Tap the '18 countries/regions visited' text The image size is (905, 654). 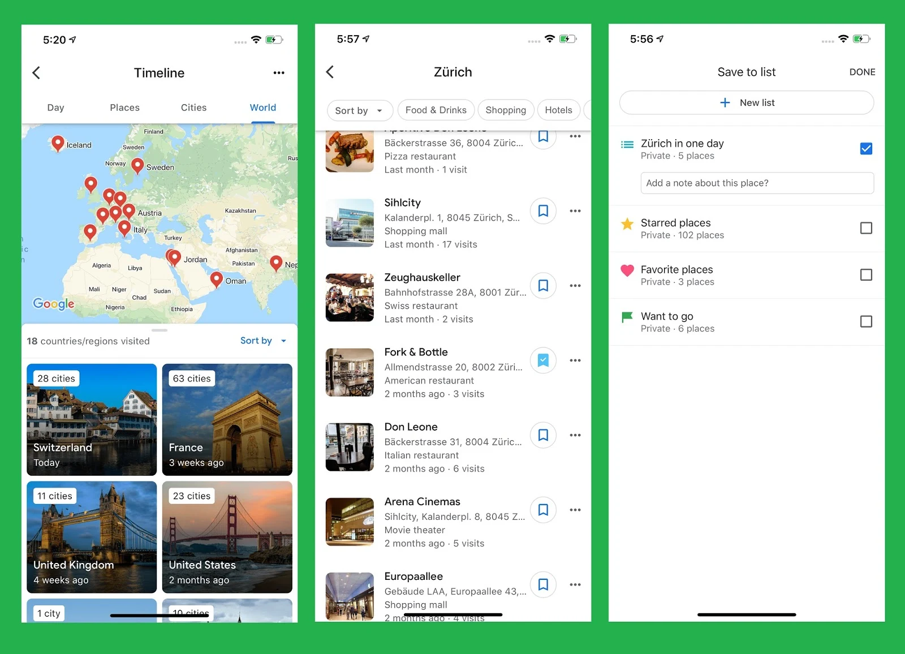[88, 341]
